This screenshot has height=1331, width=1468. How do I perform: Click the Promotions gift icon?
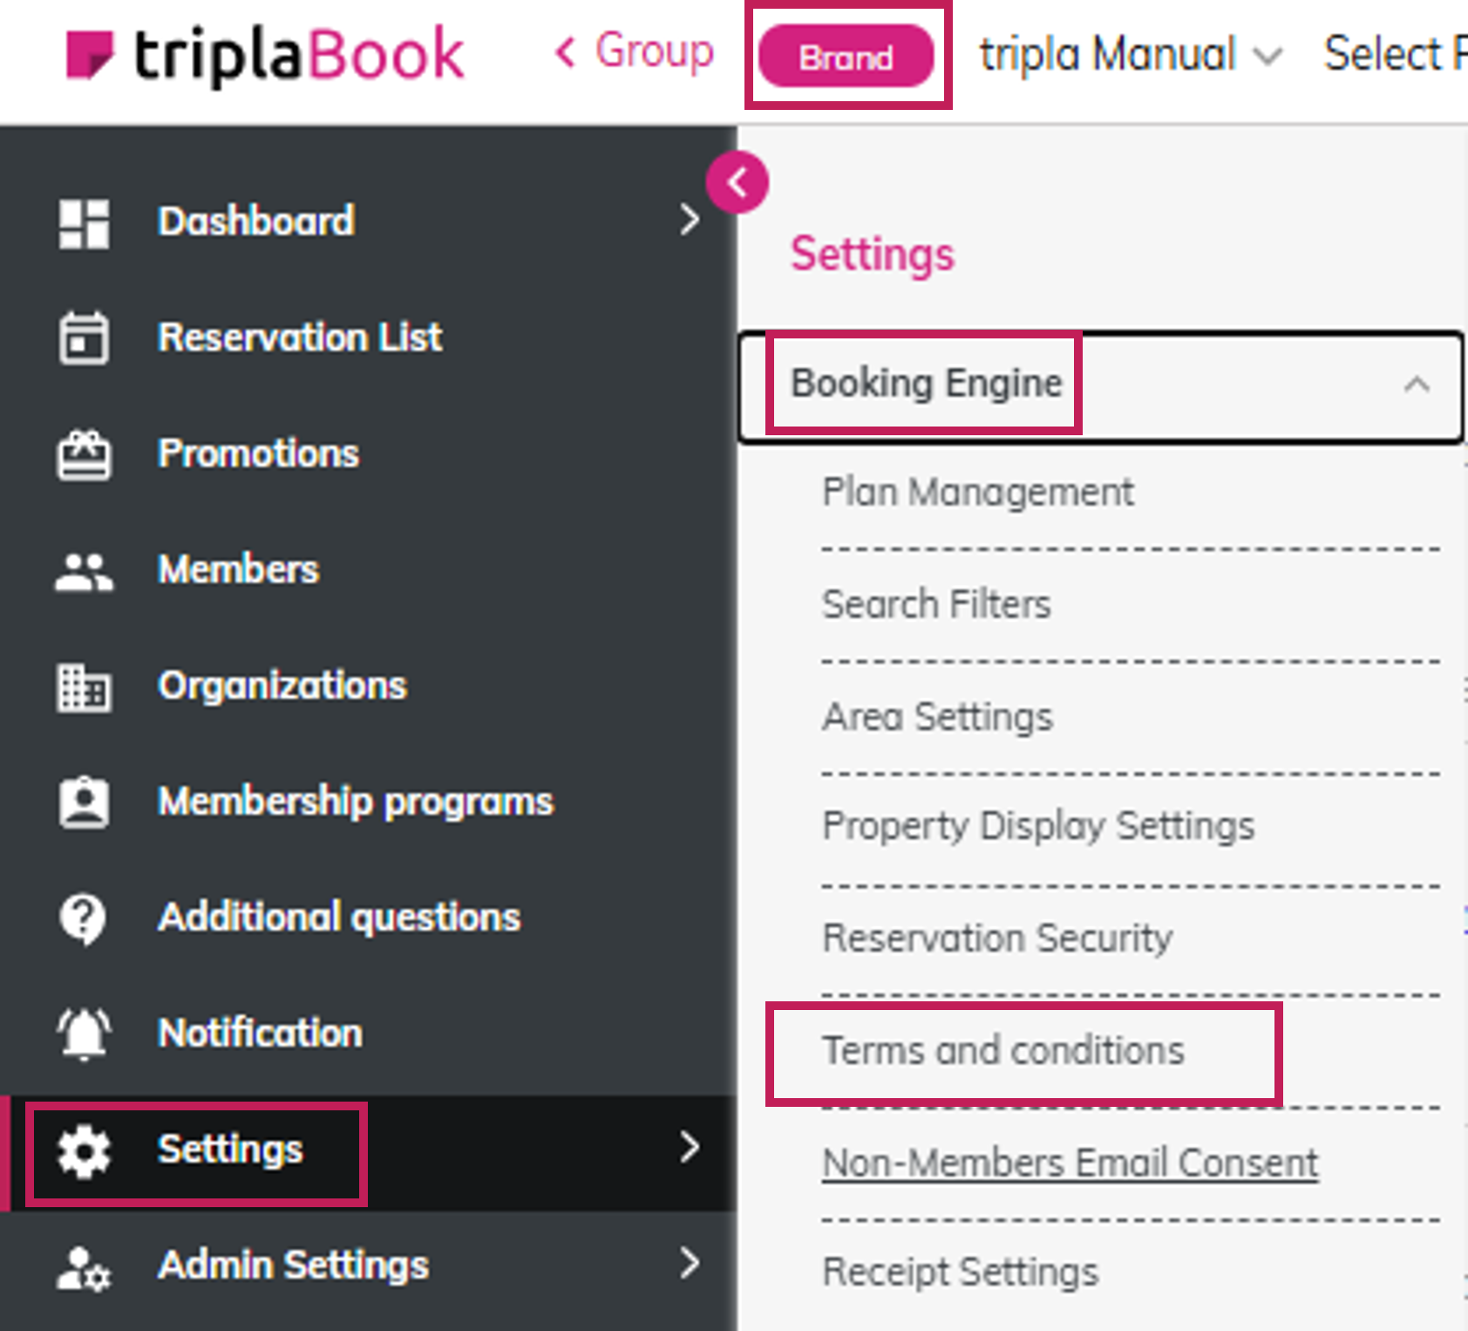84,454
